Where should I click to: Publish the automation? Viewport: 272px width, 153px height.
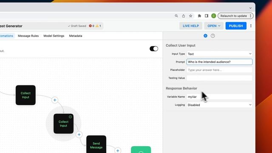[x=236, y=26]
